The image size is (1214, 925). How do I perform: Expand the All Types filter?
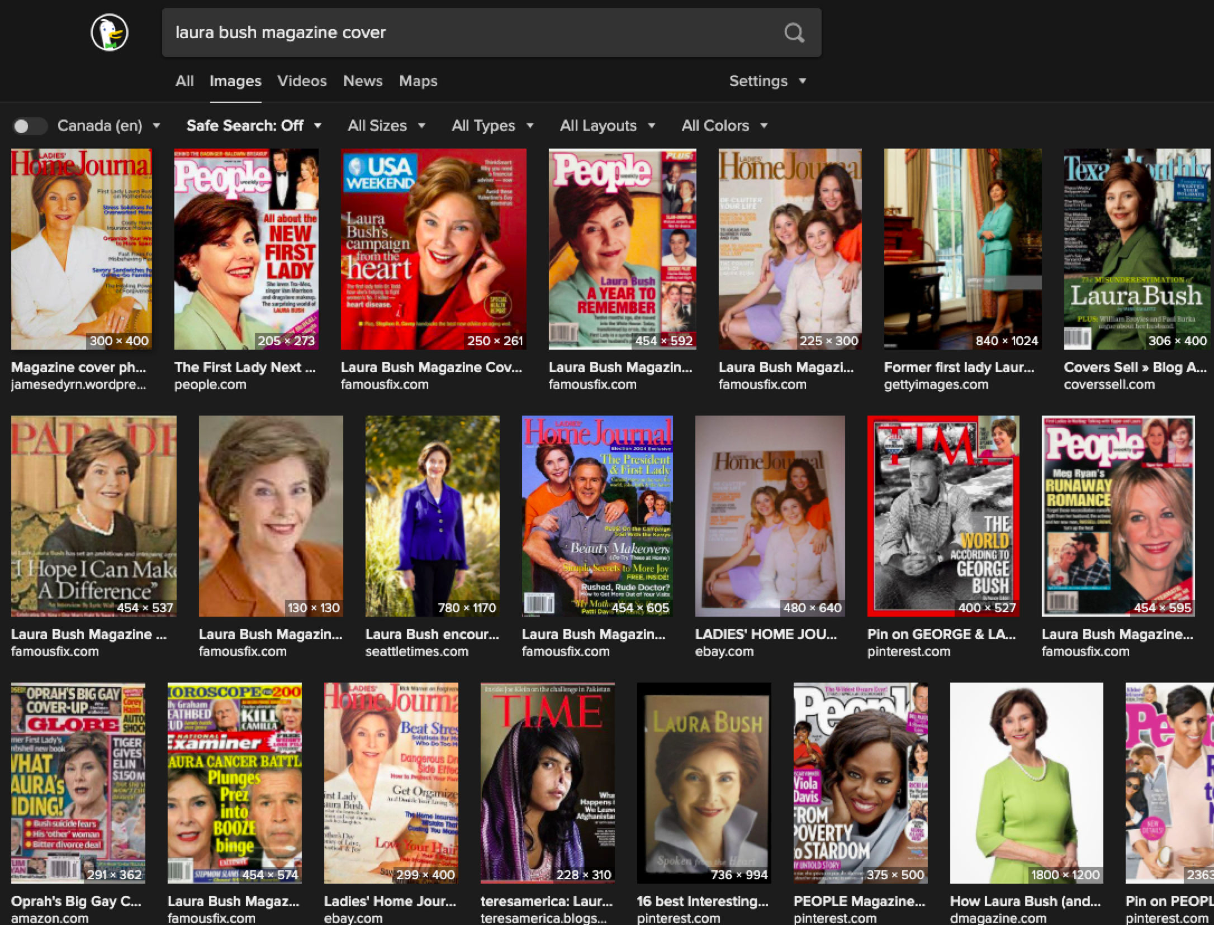click(492, 126)
